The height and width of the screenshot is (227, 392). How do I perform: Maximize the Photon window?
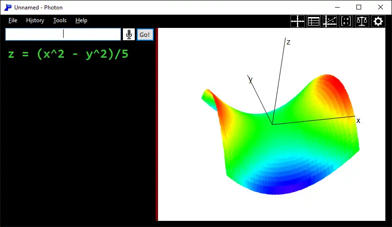coord(359,7)
